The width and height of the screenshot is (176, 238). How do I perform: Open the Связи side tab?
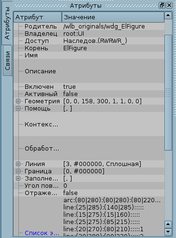pyautogui.click(x=8, y=60)
